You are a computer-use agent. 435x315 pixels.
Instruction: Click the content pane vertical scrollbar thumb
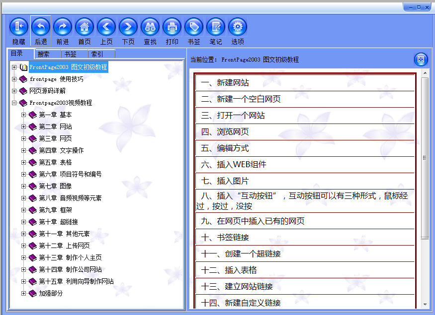coord(425,158)
